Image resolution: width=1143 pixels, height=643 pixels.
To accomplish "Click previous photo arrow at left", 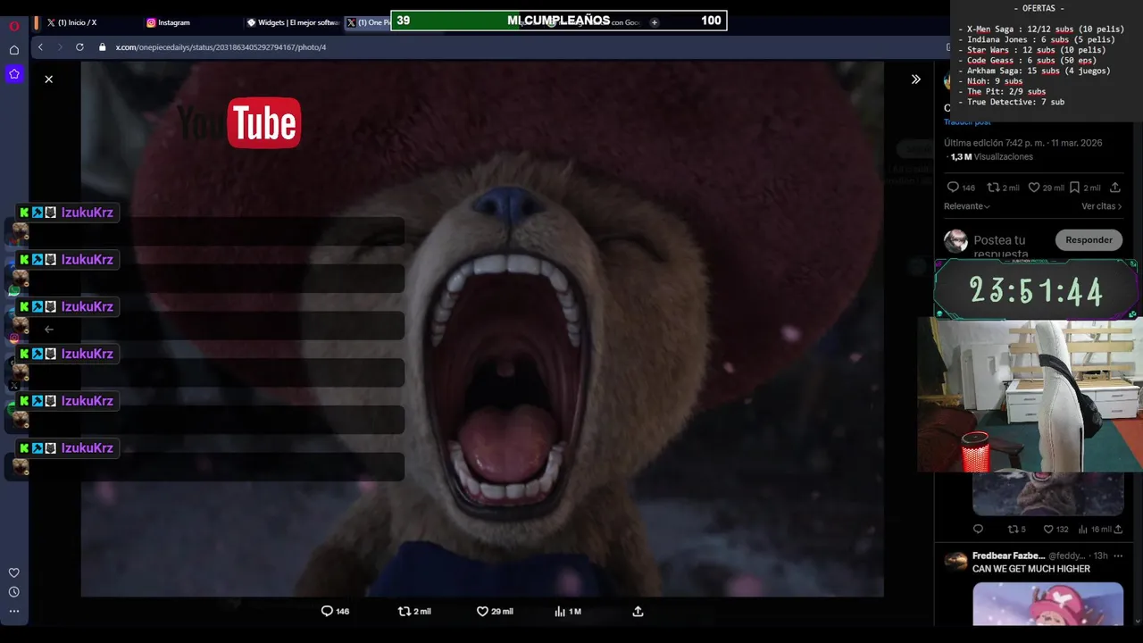I will pos(49,330).
